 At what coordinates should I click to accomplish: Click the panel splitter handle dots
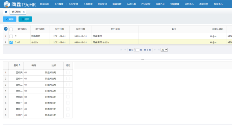click(142, 59)
